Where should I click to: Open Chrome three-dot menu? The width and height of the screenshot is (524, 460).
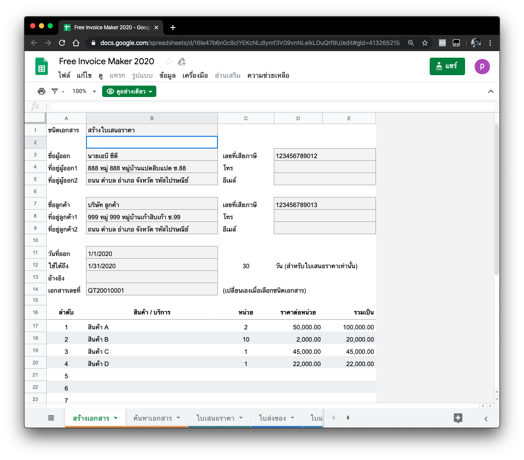490,43
